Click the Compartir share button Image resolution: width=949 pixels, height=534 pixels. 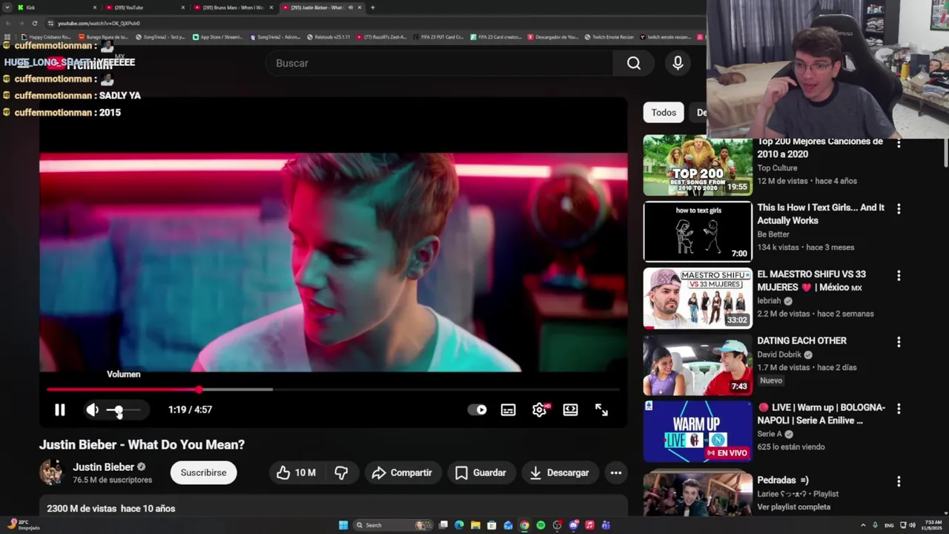pyautogui.click(x=402, y=472)
